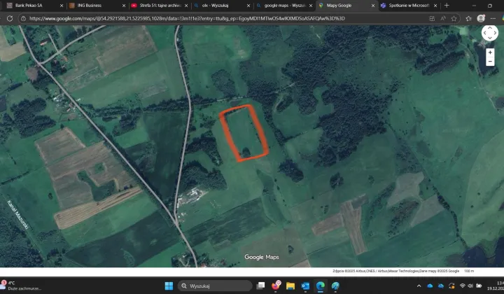Click the compass to reset map orientation

coord(490,33)
